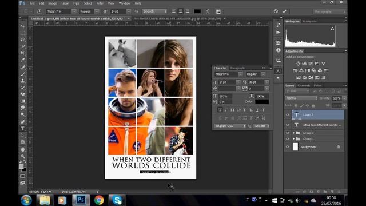
Task: Open text color swatch in options bar
Action: [x=197, y=11]
